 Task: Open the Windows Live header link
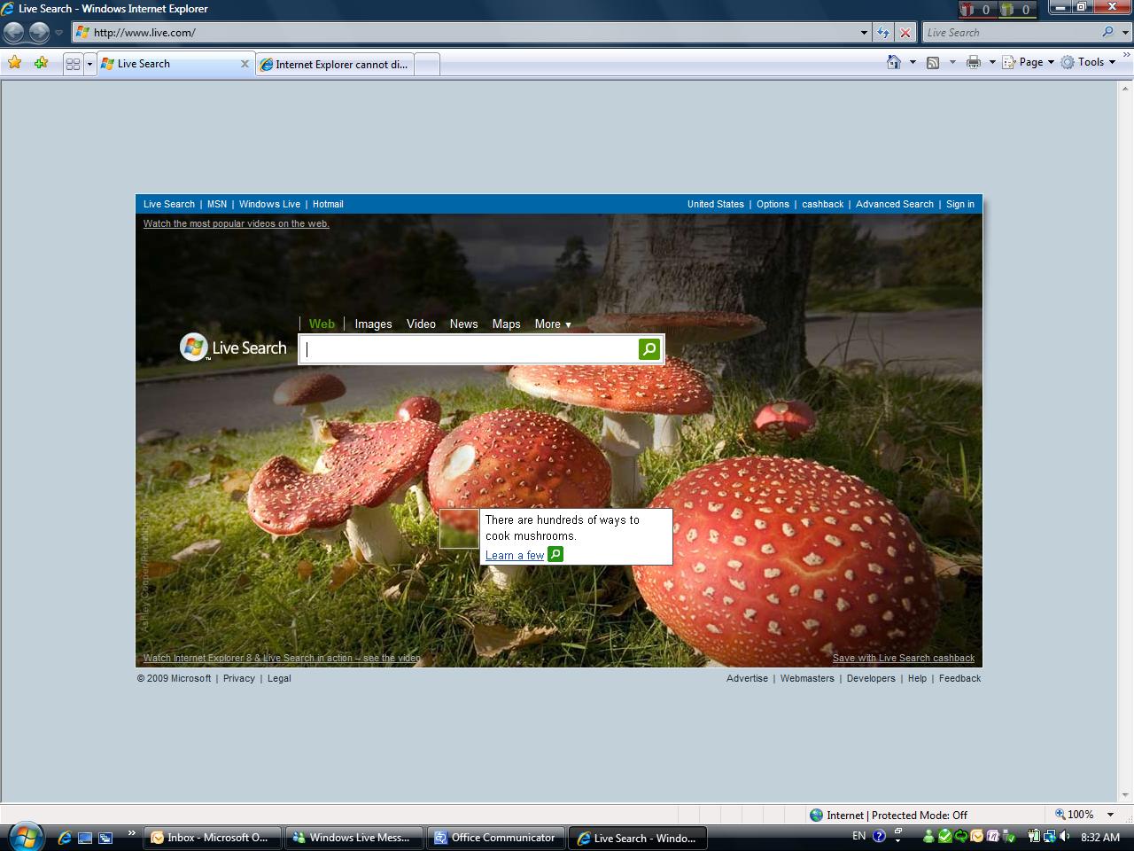[x=269, y=204]
